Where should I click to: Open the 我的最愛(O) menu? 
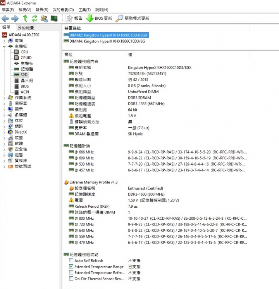pos(63,10)
